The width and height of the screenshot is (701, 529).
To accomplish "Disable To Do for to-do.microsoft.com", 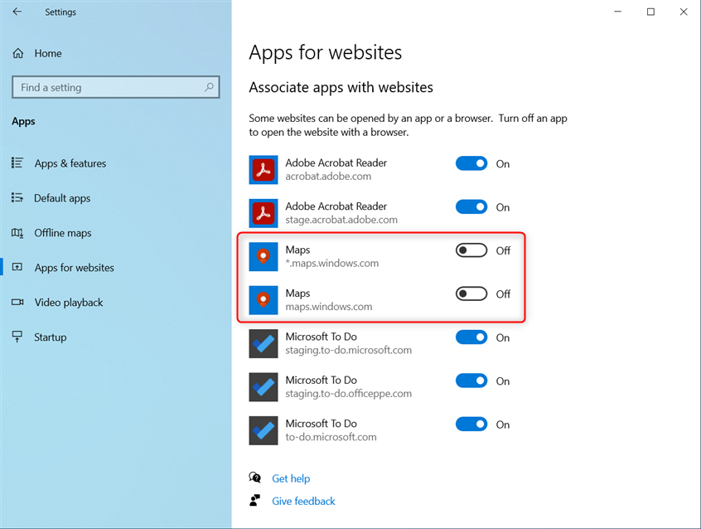I will click(x=471, y=424).
